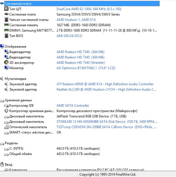Select the Общий объём 443.0 ГБ value
Screen dimensions: 176x177
(x=78, y=154)
